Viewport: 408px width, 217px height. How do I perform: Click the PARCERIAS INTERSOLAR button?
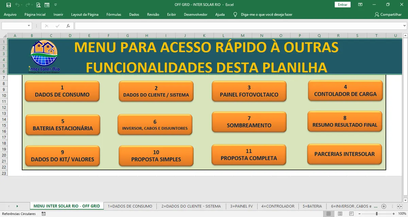coord(344,154)
